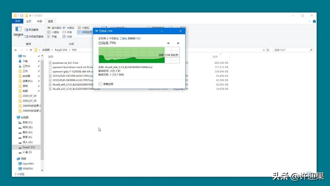Open the quick access toolbar dropdown
Screen dimensions: 330x186
(x=30, y=16)
